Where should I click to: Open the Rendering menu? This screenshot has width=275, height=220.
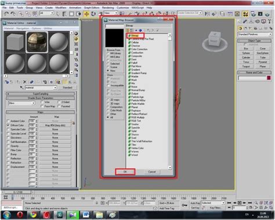108,8
